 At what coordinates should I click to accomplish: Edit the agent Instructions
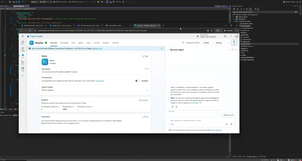tap(146, 117)
